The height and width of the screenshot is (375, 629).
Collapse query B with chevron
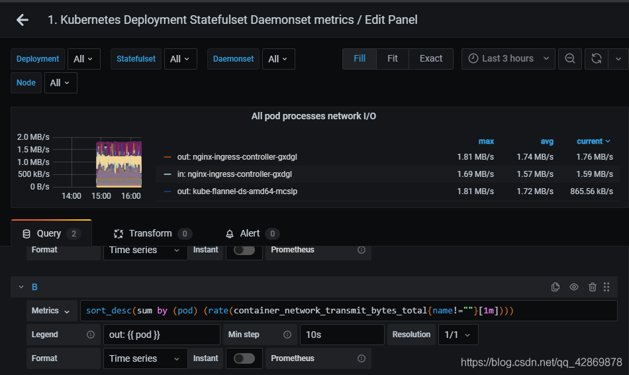coord(21,287)
